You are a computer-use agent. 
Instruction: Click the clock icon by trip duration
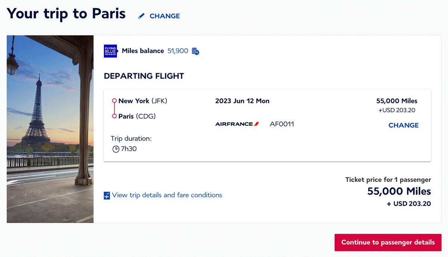point(116,149)
